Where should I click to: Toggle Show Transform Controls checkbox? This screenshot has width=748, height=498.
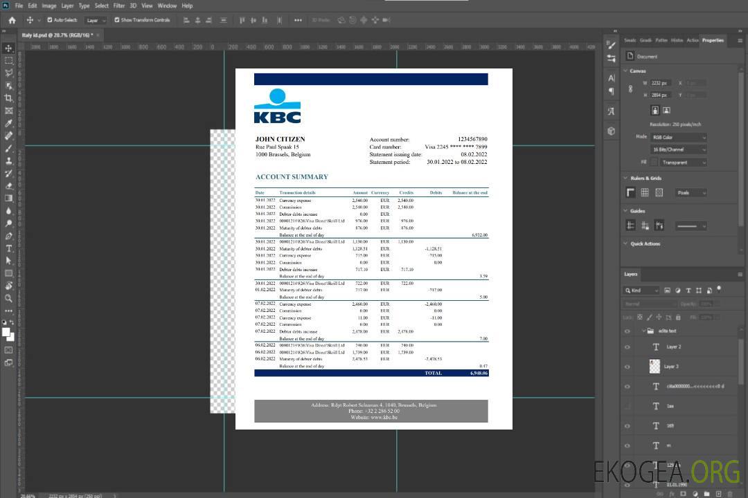(x=117, y=20)
